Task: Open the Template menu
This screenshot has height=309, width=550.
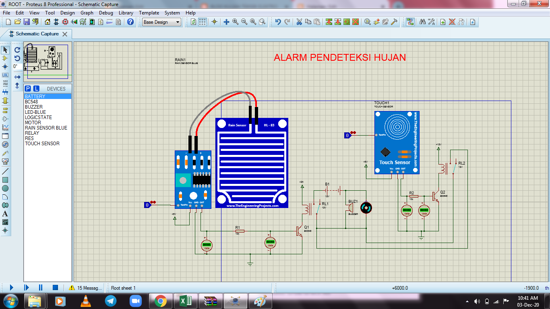Action: click(149, 12)
